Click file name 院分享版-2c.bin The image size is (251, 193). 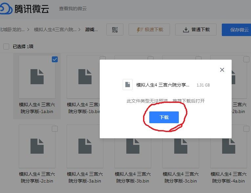pos(37,181)
